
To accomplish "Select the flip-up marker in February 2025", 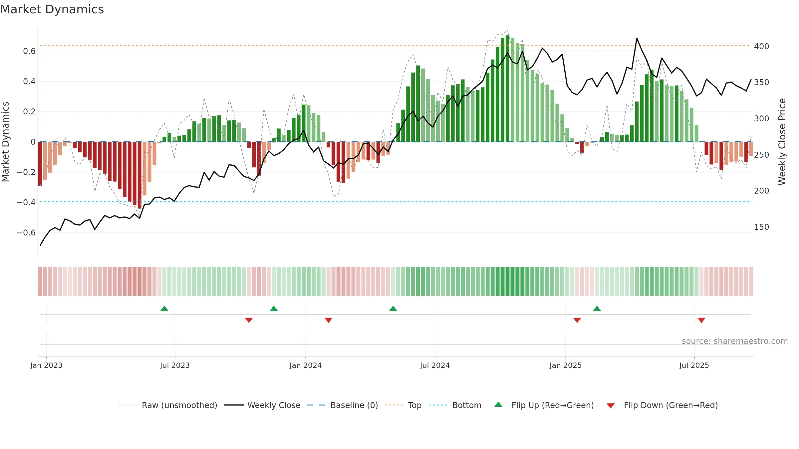I will [597, 308].
